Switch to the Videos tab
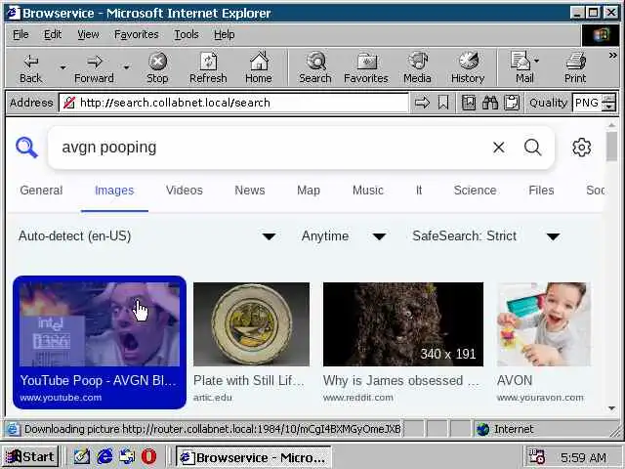Viewport: 625px width, 469px height. coord(185,191)
